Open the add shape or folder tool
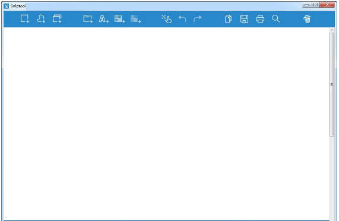 (88, 19)
